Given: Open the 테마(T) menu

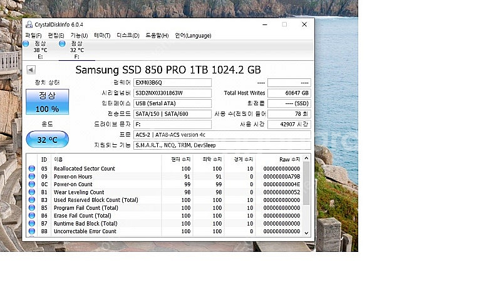Looking at the screenshot, I should tap(102, 36).
